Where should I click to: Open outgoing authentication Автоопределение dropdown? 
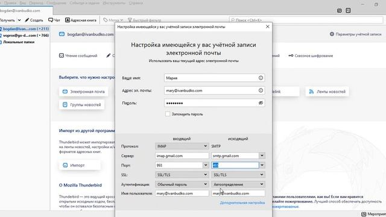coord(238,184)
